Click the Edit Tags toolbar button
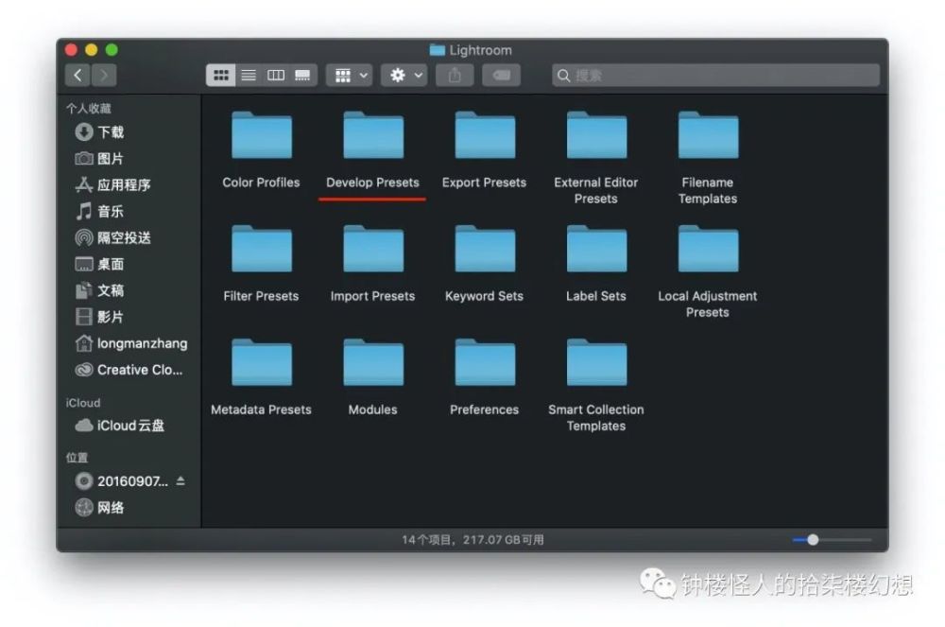This screenshot has width=945, height=627. point(502,76)
